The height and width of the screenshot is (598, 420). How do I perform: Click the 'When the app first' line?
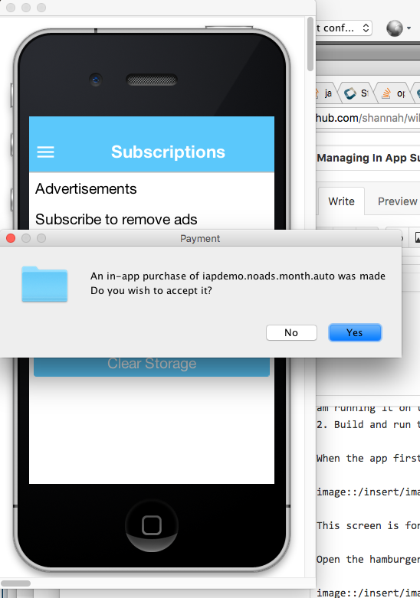(368, 458)
